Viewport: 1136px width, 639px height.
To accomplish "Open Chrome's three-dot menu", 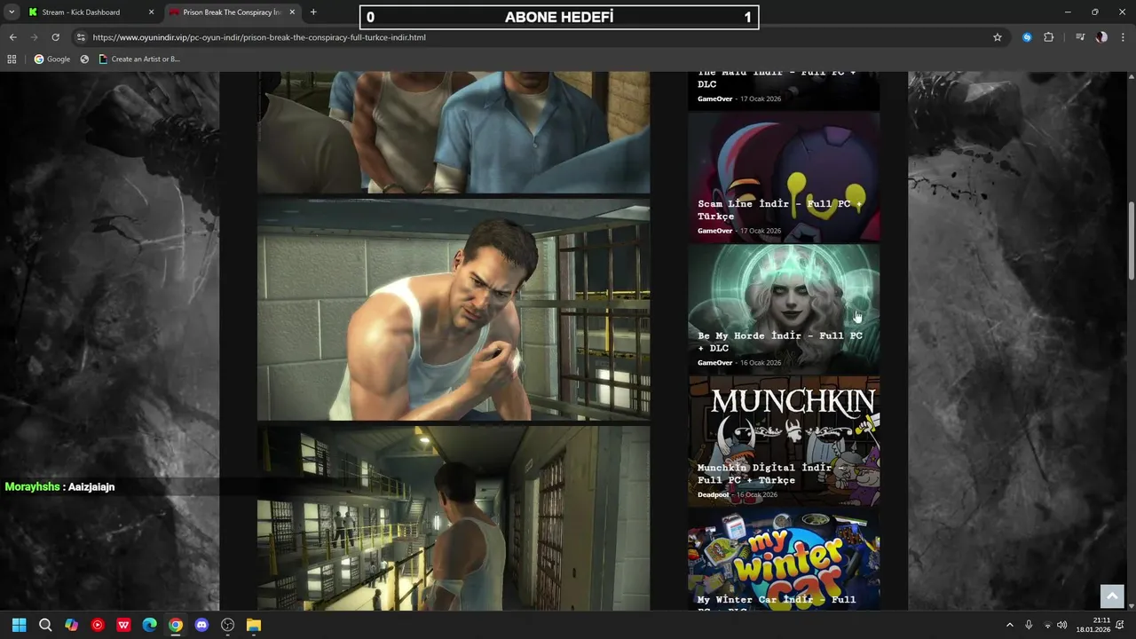I will 1124,37.
